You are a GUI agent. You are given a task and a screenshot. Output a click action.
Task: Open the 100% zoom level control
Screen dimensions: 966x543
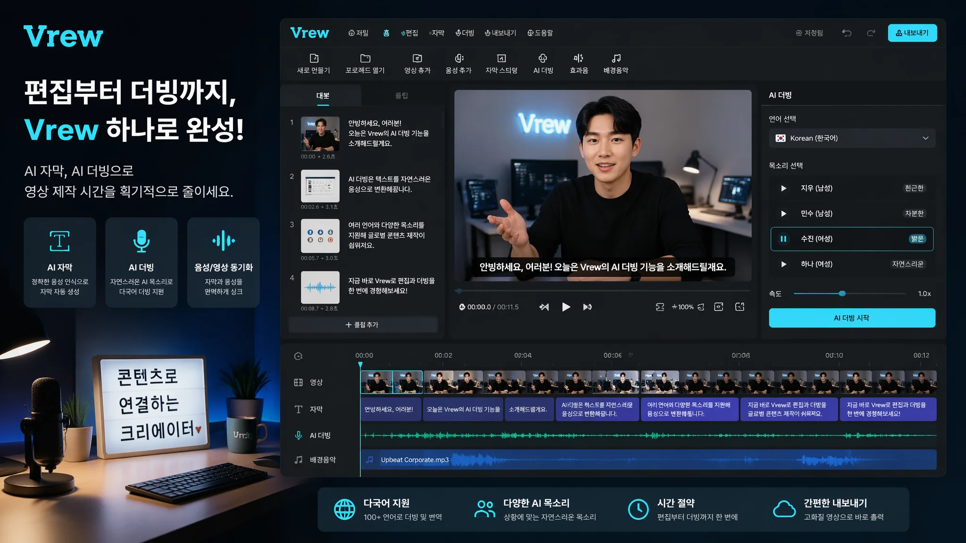pos(683,307)
